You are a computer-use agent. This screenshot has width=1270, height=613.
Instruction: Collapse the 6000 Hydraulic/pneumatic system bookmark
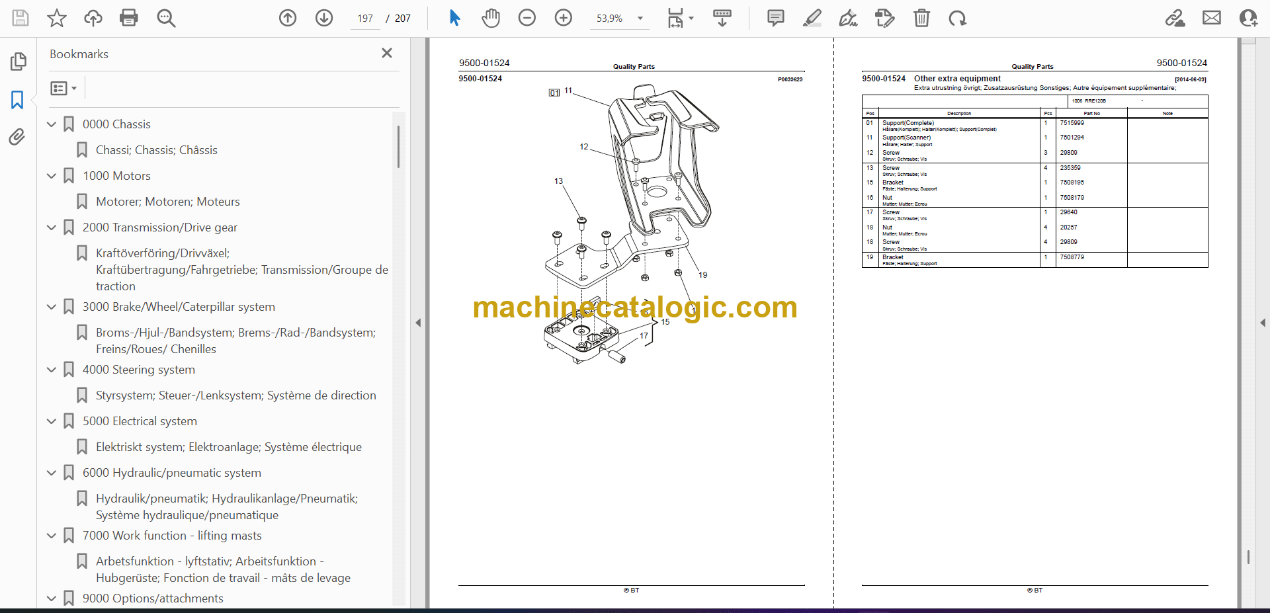tap(52, 473)
